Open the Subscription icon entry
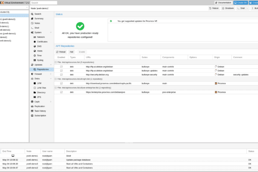 point(32,116)
